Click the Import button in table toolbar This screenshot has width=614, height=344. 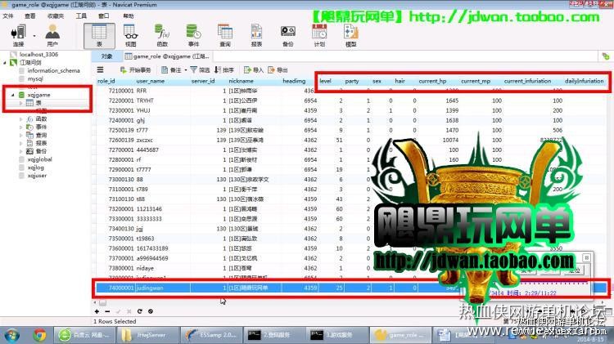253,70
